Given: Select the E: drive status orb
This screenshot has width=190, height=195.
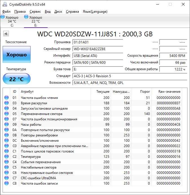Looking at the screenshot, I should point(26,17).
